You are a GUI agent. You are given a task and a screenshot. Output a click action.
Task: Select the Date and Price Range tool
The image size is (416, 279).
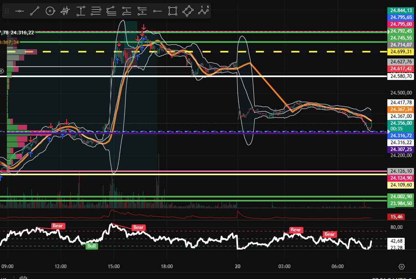pyautogui.click(x=81, y=11)
